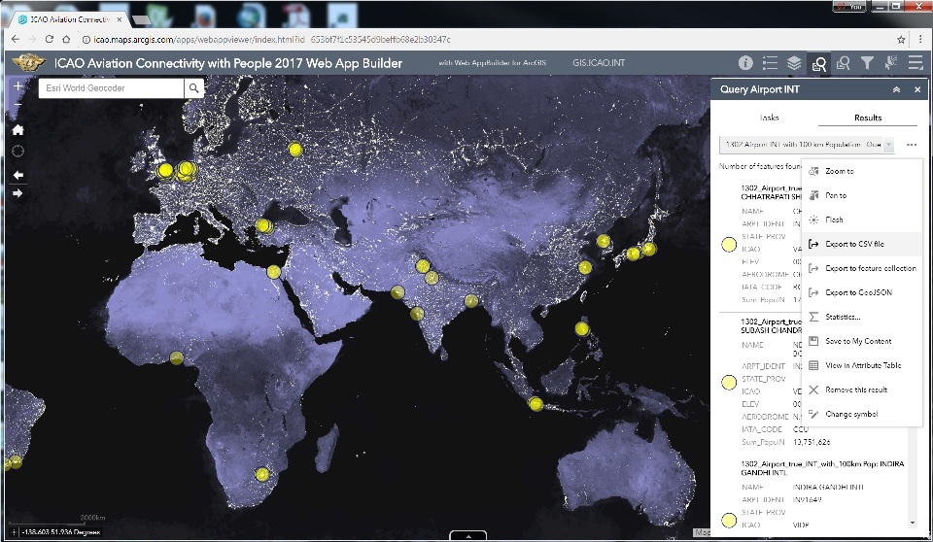
Task: Switch to the Tasks tab
Action: click(769, 118)
